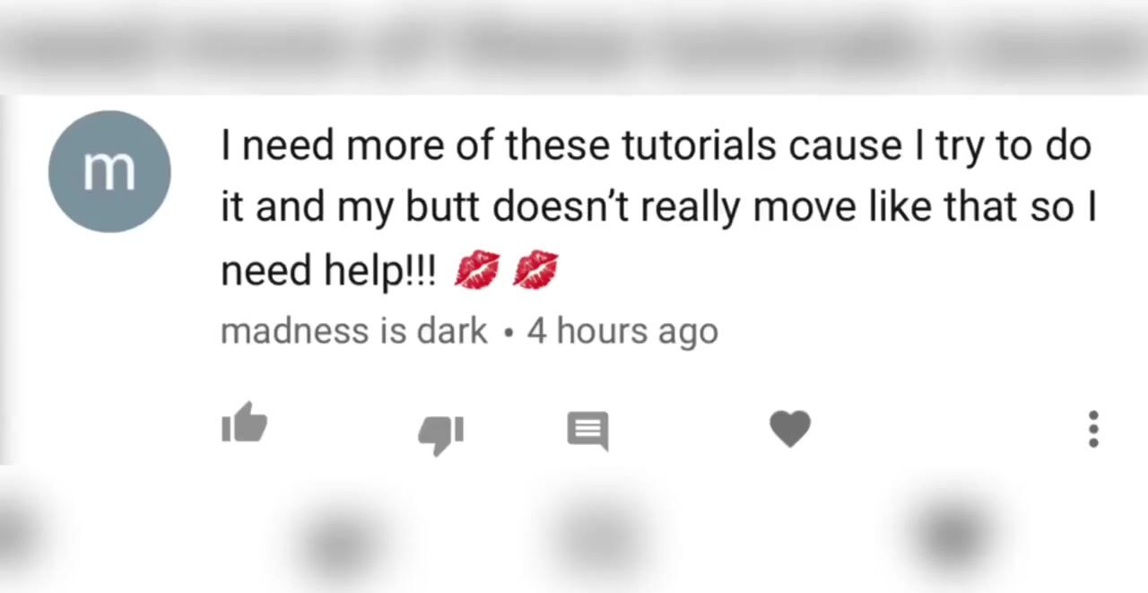The width and height of the screenshot is (1148, 593).
Task: Open replies via the speech bubble icon
Action: (x=588, y=431)
